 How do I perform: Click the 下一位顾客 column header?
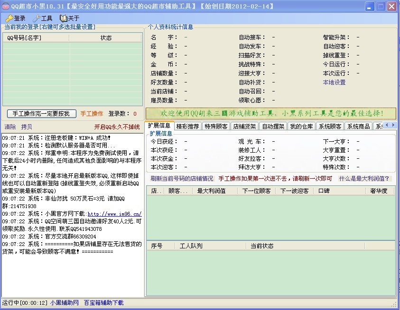(257, 191)
